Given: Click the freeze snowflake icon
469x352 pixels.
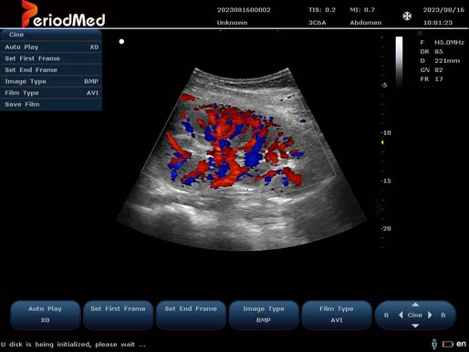Looking at the screenshot, I should [x=407, y=16].
